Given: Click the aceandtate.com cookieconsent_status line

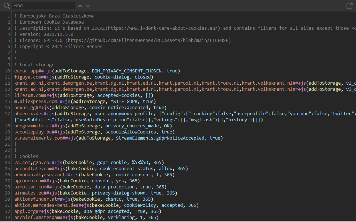Looking at the screenshot, I should (101, 168).
